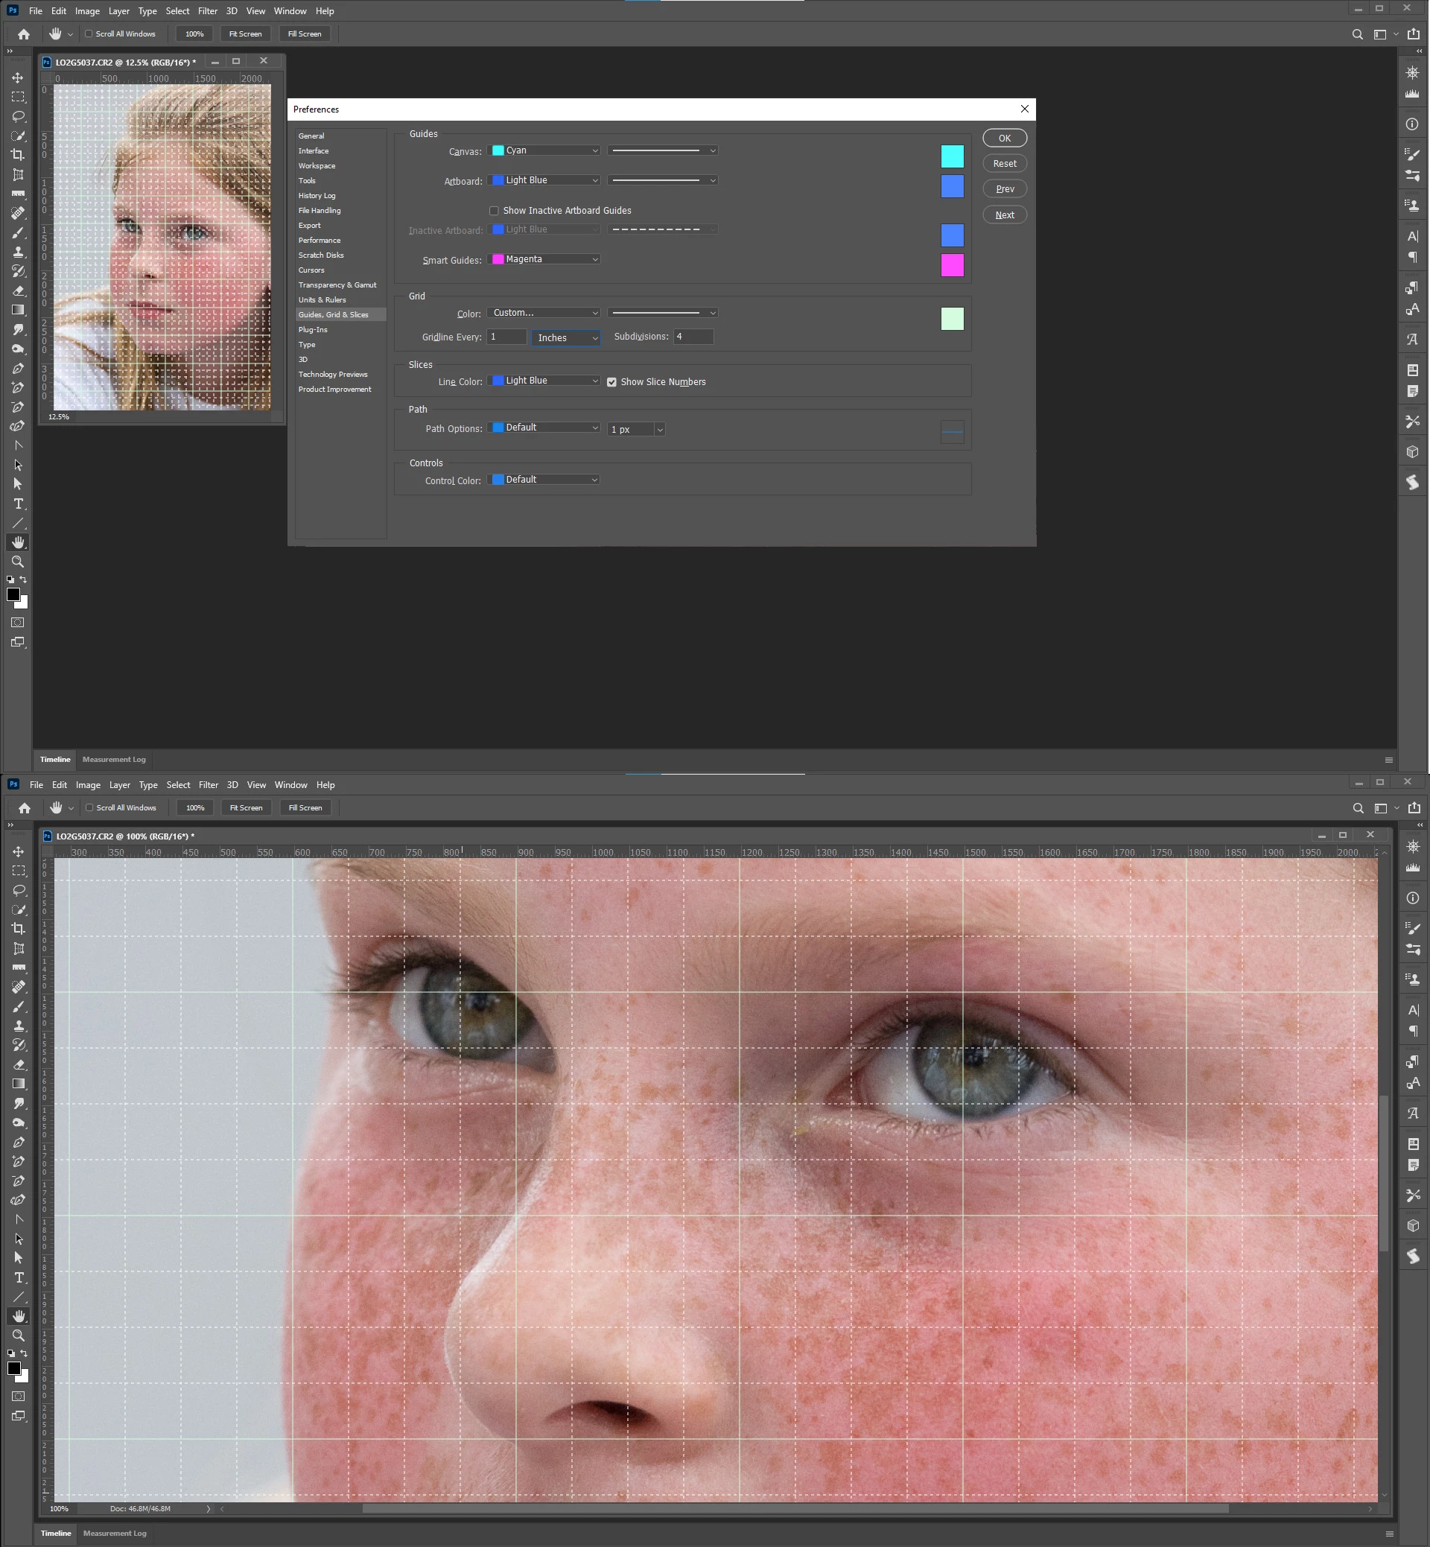Click the Subdivisions input field
Viewport: 1430px width, 1547px height.
[x=693, y=337]
